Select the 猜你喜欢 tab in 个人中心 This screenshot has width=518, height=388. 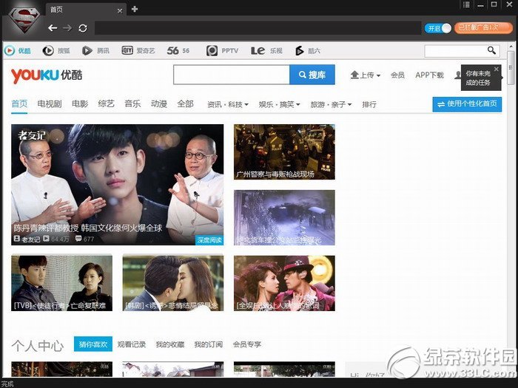click(93, 344)
